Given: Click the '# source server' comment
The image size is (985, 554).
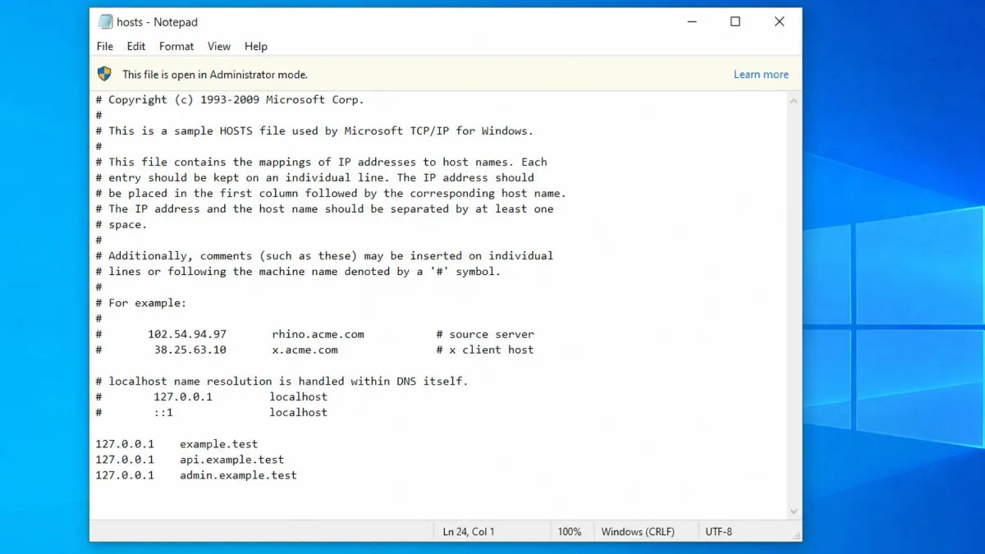Looking at the screenshot, I should coord(485,335).
